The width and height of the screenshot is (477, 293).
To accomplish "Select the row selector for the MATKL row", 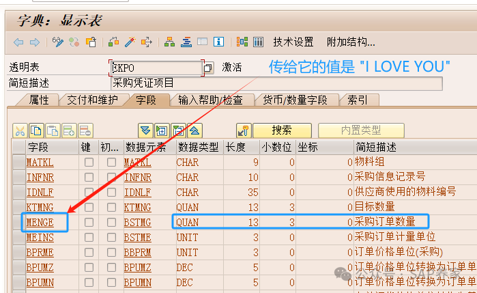I will (x=19, y=162).
